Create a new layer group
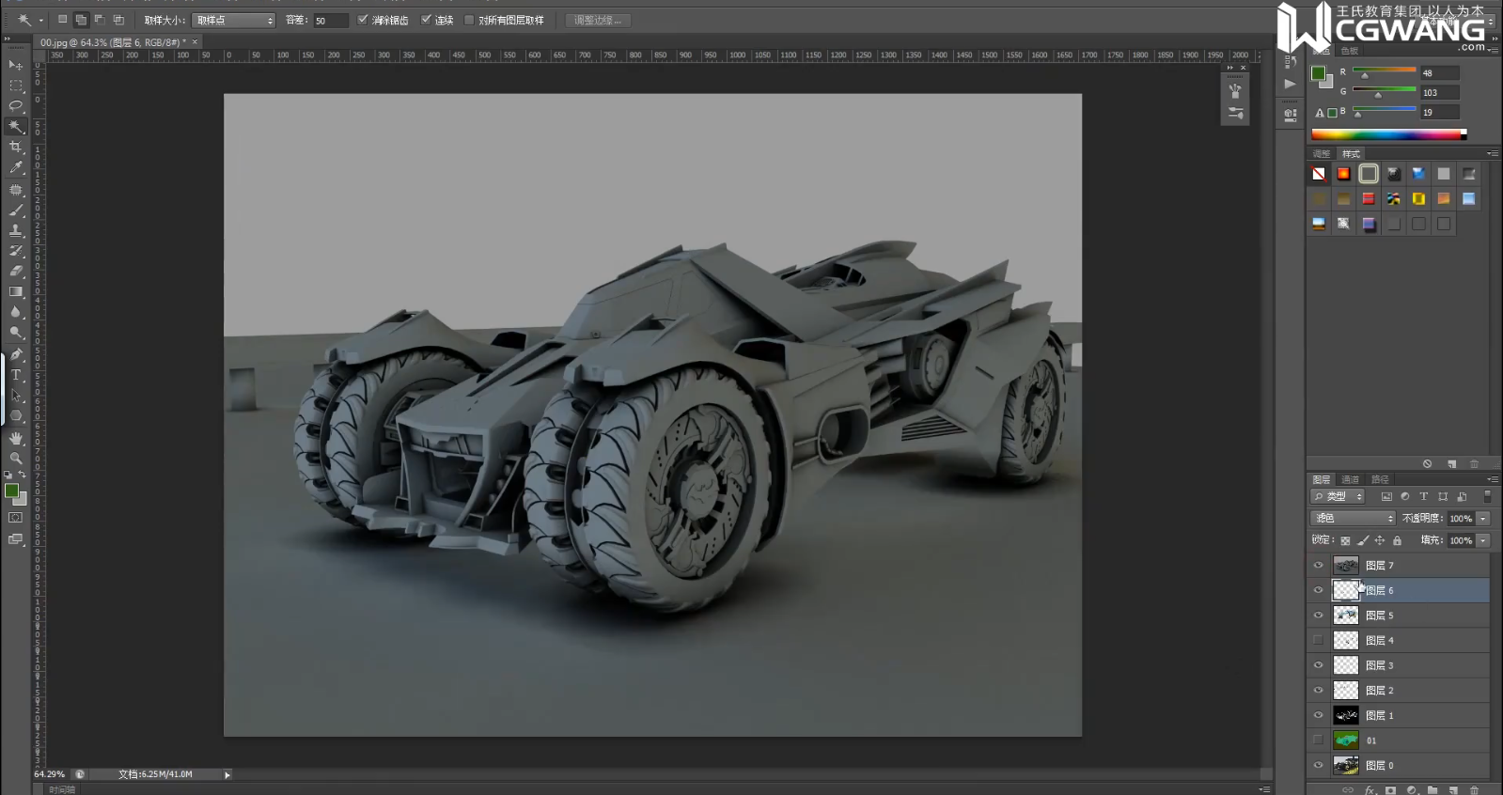Screen dimensions: 1503x795 pyautogui.click(x=1433, y=789)
